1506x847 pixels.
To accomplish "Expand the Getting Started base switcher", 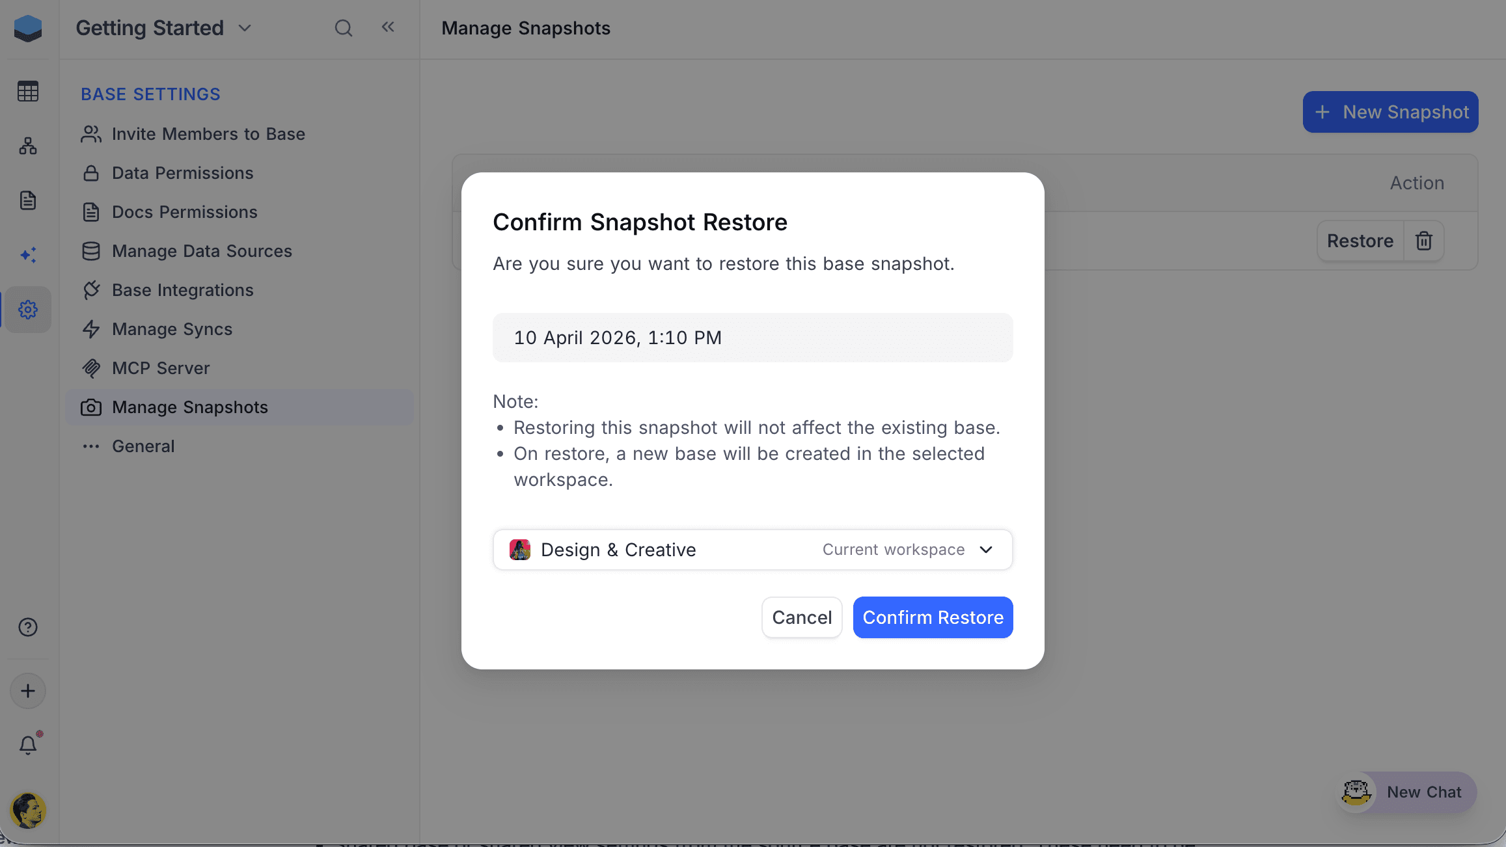I will (245, 28).
